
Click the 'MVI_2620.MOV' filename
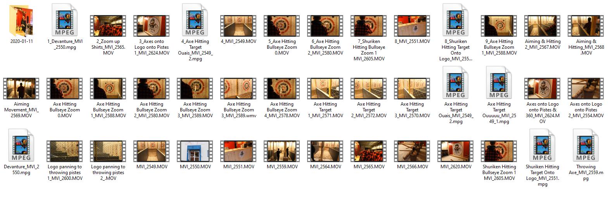456,167
